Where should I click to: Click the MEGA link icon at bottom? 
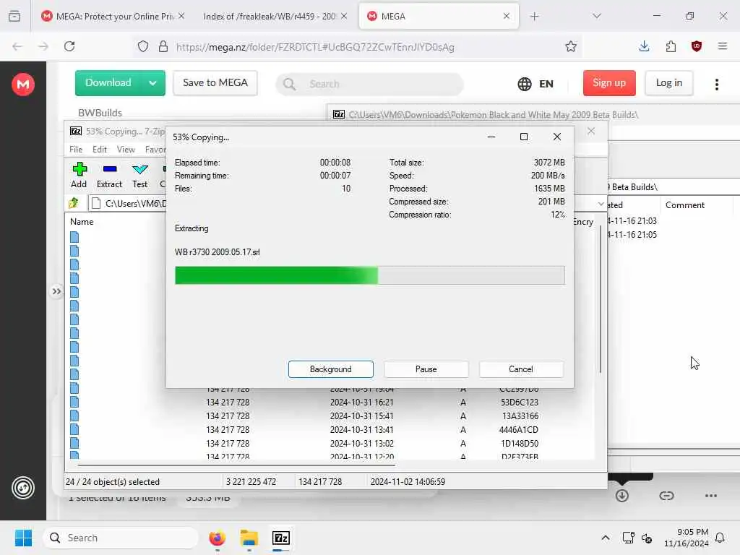pos(666,496)
